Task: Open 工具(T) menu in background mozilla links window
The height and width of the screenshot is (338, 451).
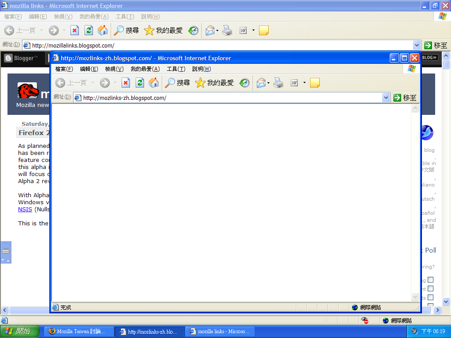Action: [x=125, y=17]
